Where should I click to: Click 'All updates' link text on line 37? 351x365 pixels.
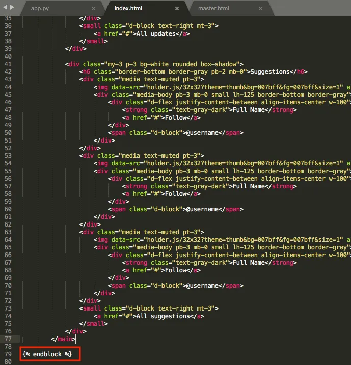point(156,34)
